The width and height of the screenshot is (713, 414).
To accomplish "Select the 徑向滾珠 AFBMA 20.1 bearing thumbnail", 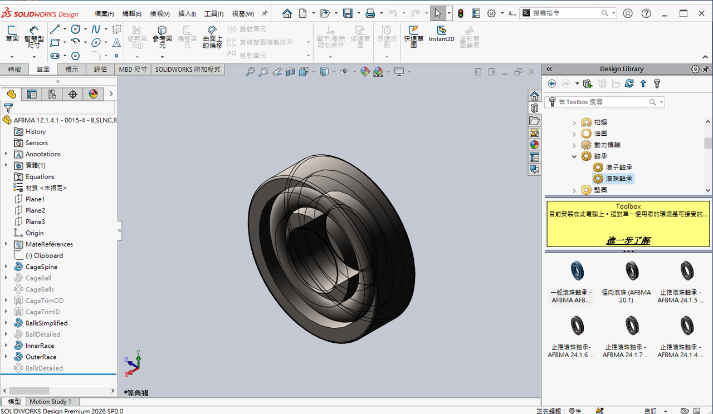I will pyautogui.click(x=631, y=272).
